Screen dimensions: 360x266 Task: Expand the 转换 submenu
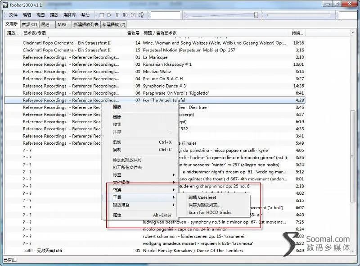[140, 190]
